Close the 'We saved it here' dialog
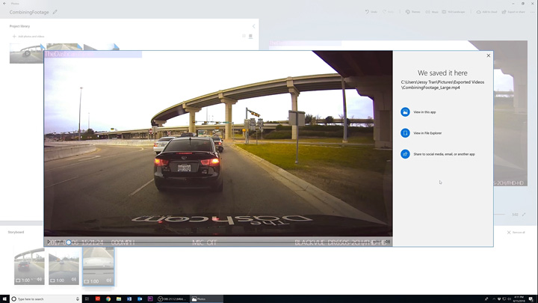Image resolution: width=538 pixels, height=303 pixels. point(489,55)
